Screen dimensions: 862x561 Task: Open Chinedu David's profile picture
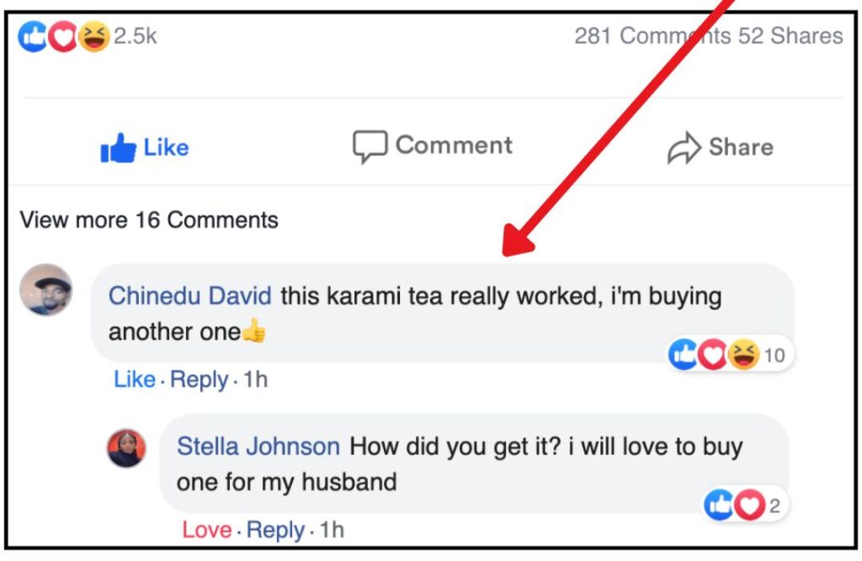point(46,290)
